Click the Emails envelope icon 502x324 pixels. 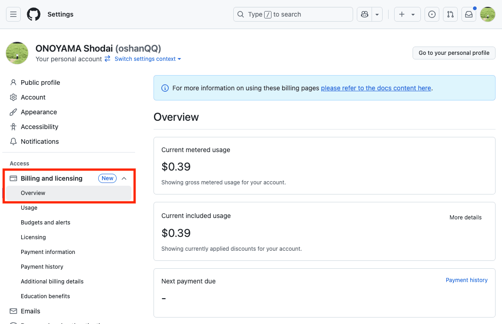(13, 311)
